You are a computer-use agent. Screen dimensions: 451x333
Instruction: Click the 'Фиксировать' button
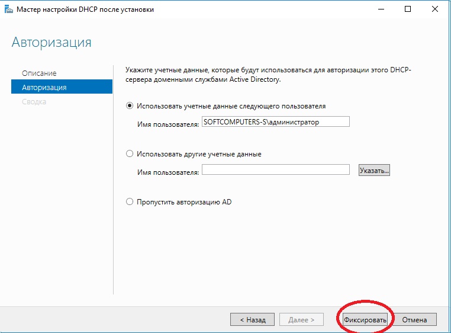click(365, 319)
